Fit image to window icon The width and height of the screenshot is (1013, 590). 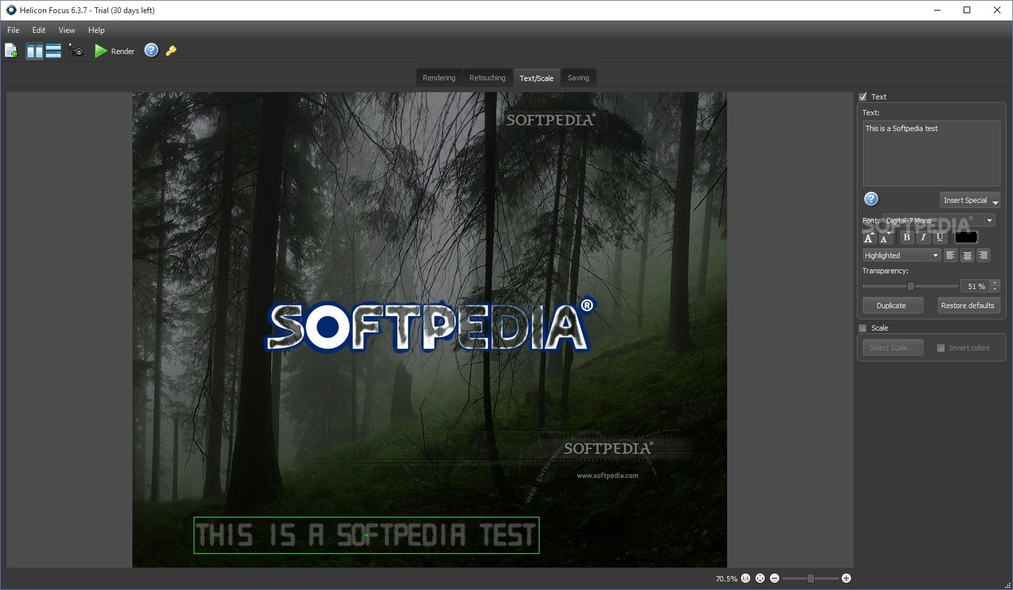760,578
